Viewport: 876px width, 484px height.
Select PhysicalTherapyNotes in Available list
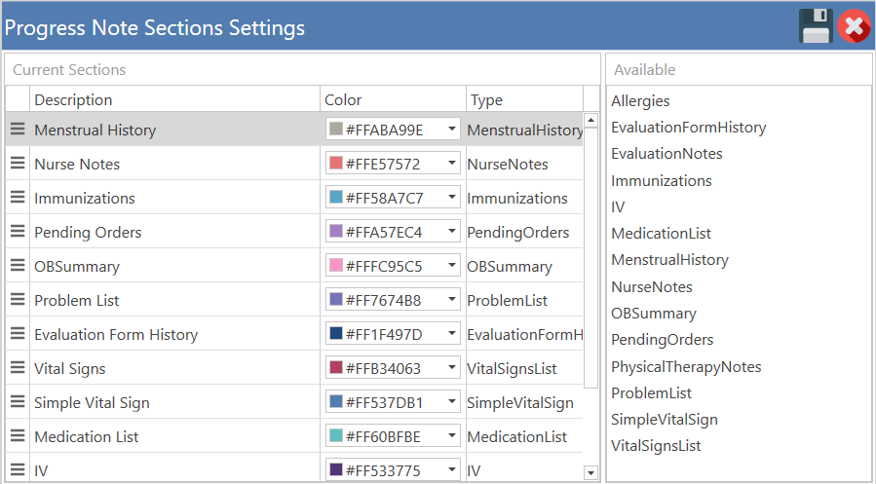tap(686, 366)
